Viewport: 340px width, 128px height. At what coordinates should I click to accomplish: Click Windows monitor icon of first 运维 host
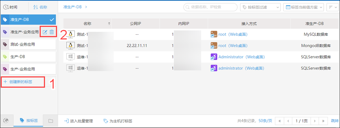70,57
